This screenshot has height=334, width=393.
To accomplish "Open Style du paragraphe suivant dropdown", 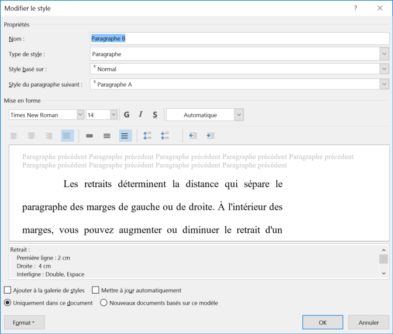I will point(384,84).
